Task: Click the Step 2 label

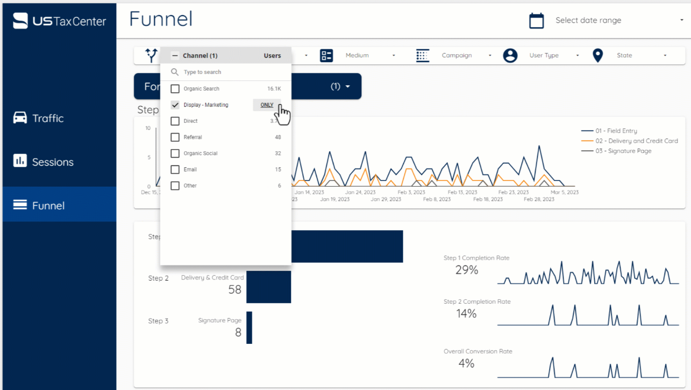Action: [x=158, y=278]
